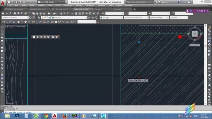Open the Unnamed WCS dropdown under ViewCube
The image size is (212, 119).
(194, 45)
